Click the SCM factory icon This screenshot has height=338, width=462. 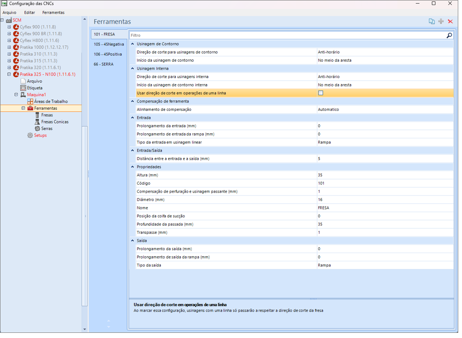[9, 20]
